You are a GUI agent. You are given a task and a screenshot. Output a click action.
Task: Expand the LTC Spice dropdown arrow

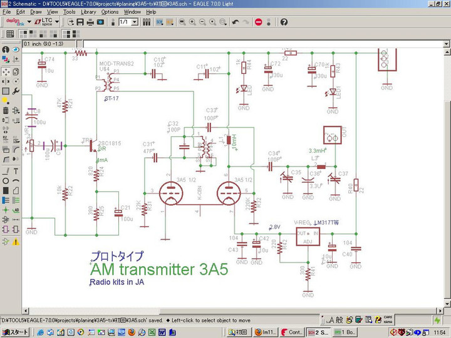57,22
